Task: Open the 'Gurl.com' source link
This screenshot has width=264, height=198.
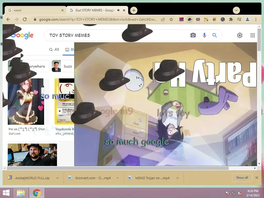Action: tap(15, 134)
